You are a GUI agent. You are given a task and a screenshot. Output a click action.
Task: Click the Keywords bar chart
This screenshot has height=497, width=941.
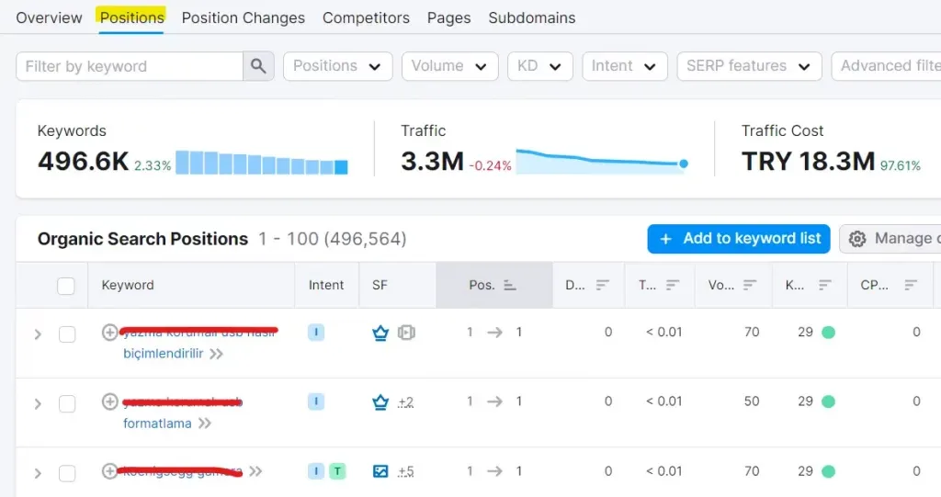click(262, 163)
